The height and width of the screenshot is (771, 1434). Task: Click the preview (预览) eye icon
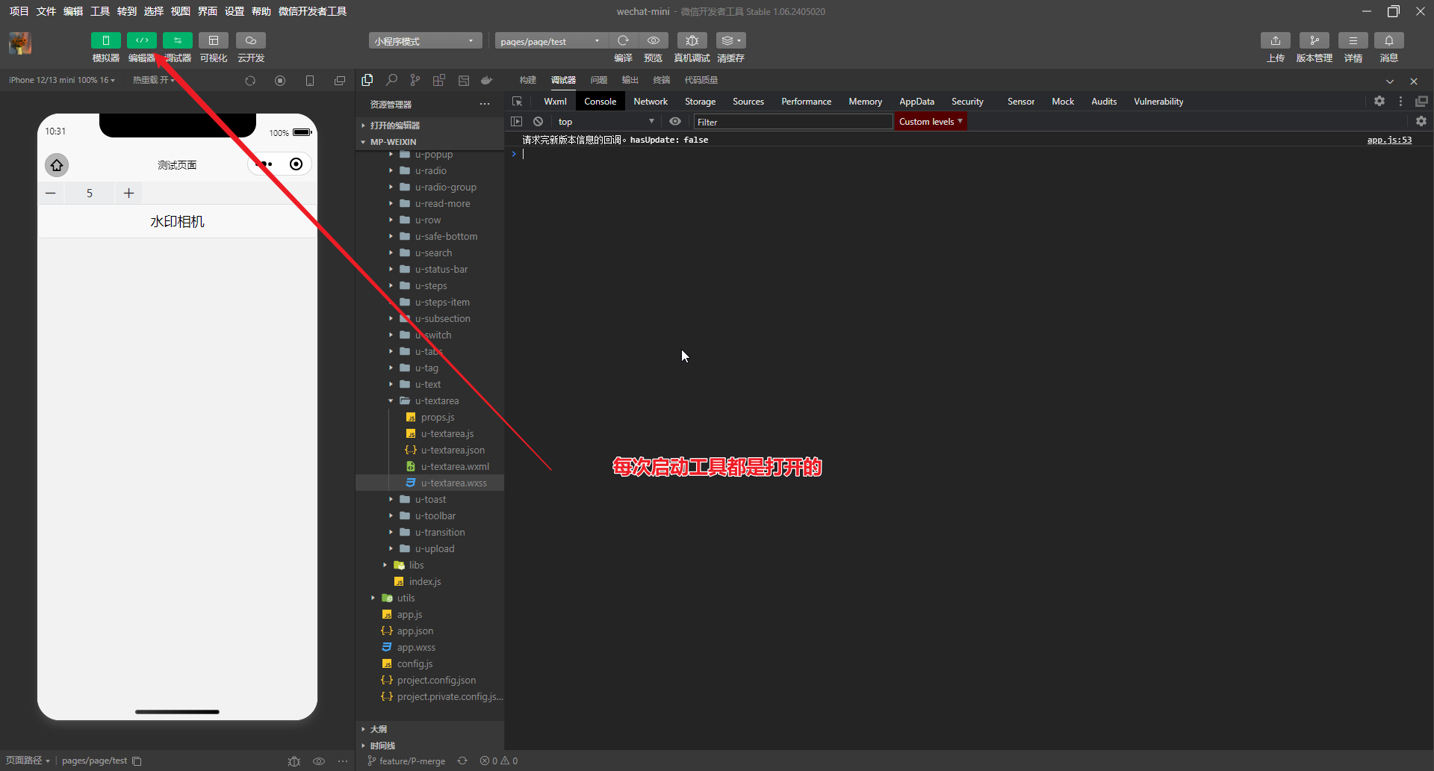[654, 40]
